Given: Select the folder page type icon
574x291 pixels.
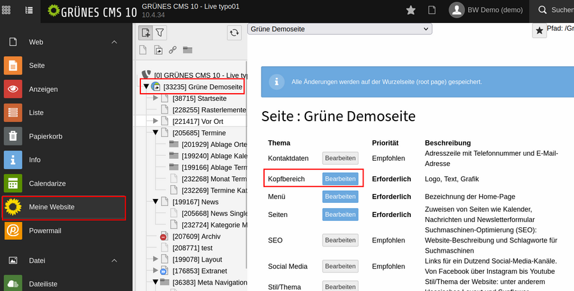Looking at the screenshot, I should click(188, 50).
